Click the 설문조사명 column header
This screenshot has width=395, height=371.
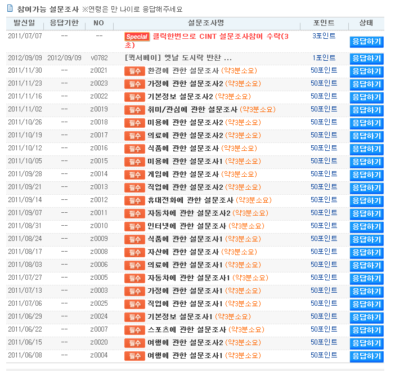(206, 23)
